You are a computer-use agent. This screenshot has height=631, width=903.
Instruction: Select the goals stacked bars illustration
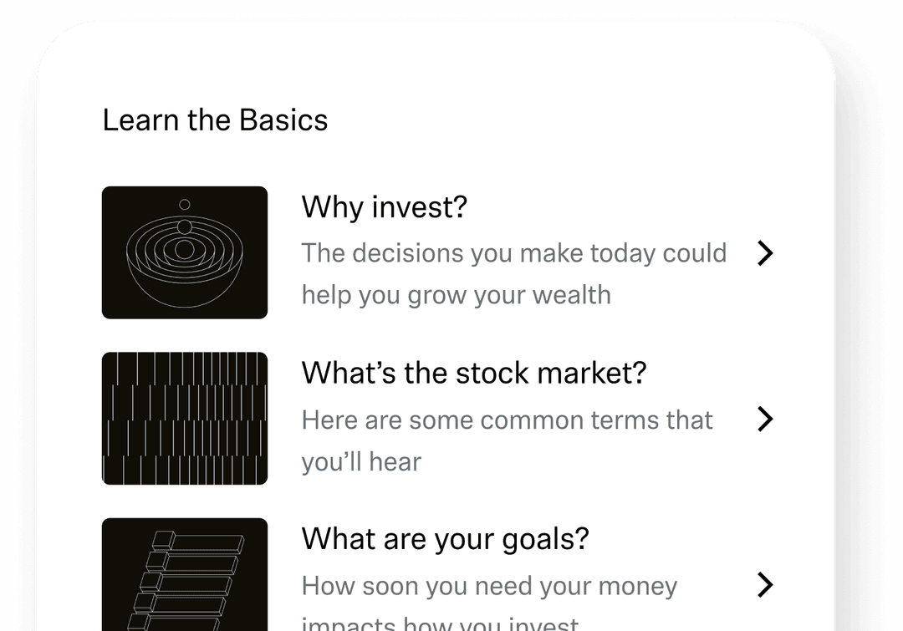pyautogui.click(x=185, y=575)
